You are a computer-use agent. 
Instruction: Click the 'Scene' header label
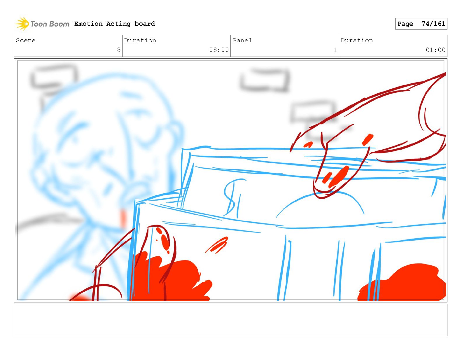(26, 40)
